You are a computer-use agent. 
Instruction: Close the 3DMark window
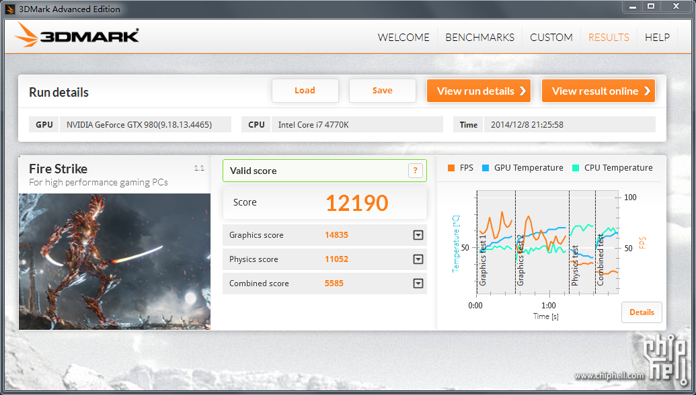[x=676, y=6]
